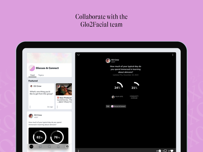The image size is (203, 152).
Task: Open the O2 Crew host name in the poll panel
Action: pos(115,60)
